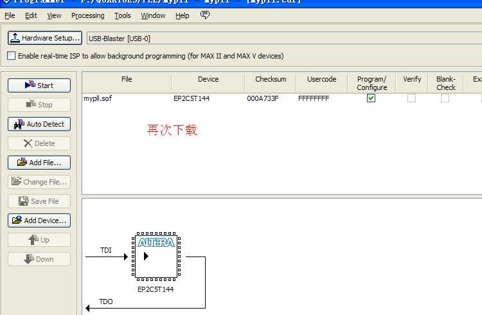
Task: Enable Verify checkbox for mypll.sof
Action: (411, 98)
